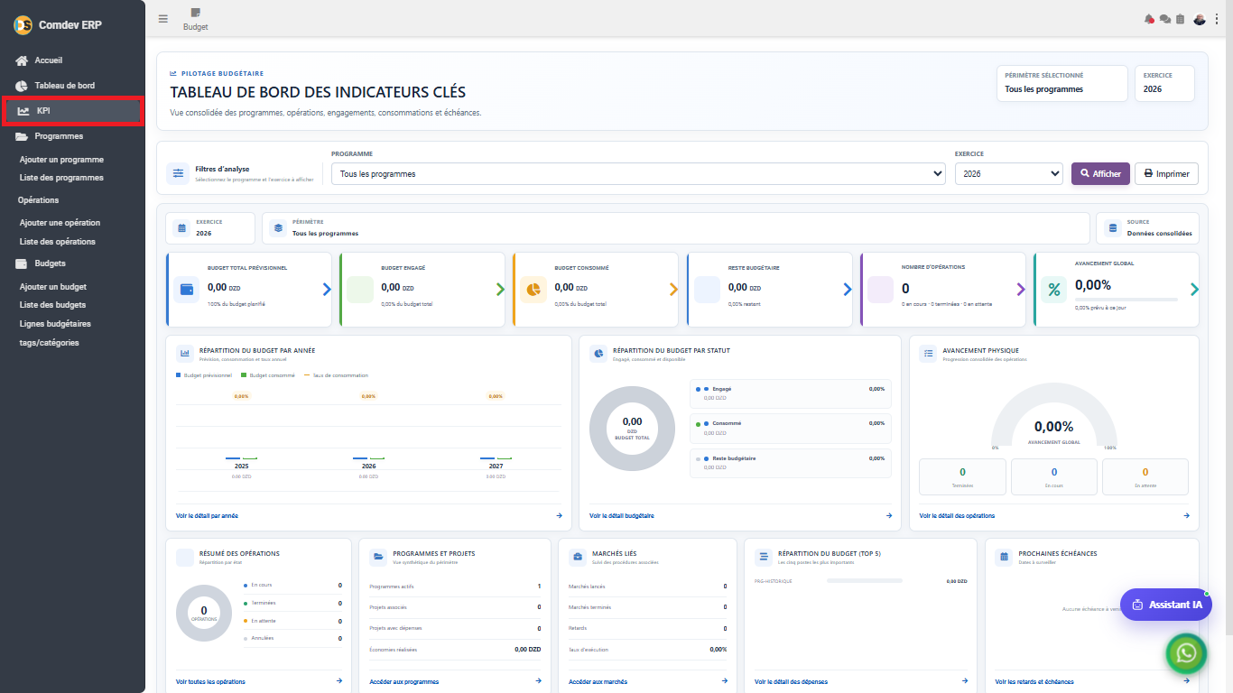This screenshot has height=693, width=1233.
Task: Open the Exercice year dropdown
Action: 1009,173
